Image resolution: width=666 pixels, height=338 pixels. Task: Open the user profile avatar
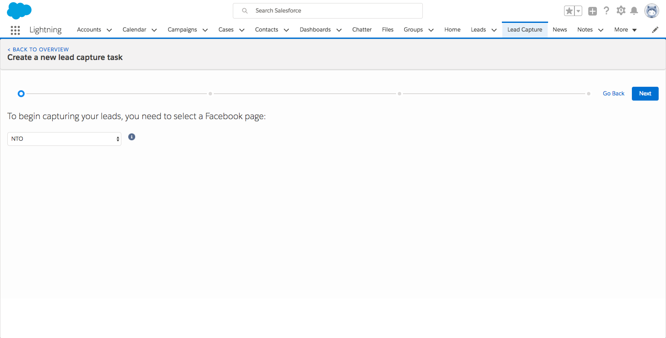coord(651,11)
